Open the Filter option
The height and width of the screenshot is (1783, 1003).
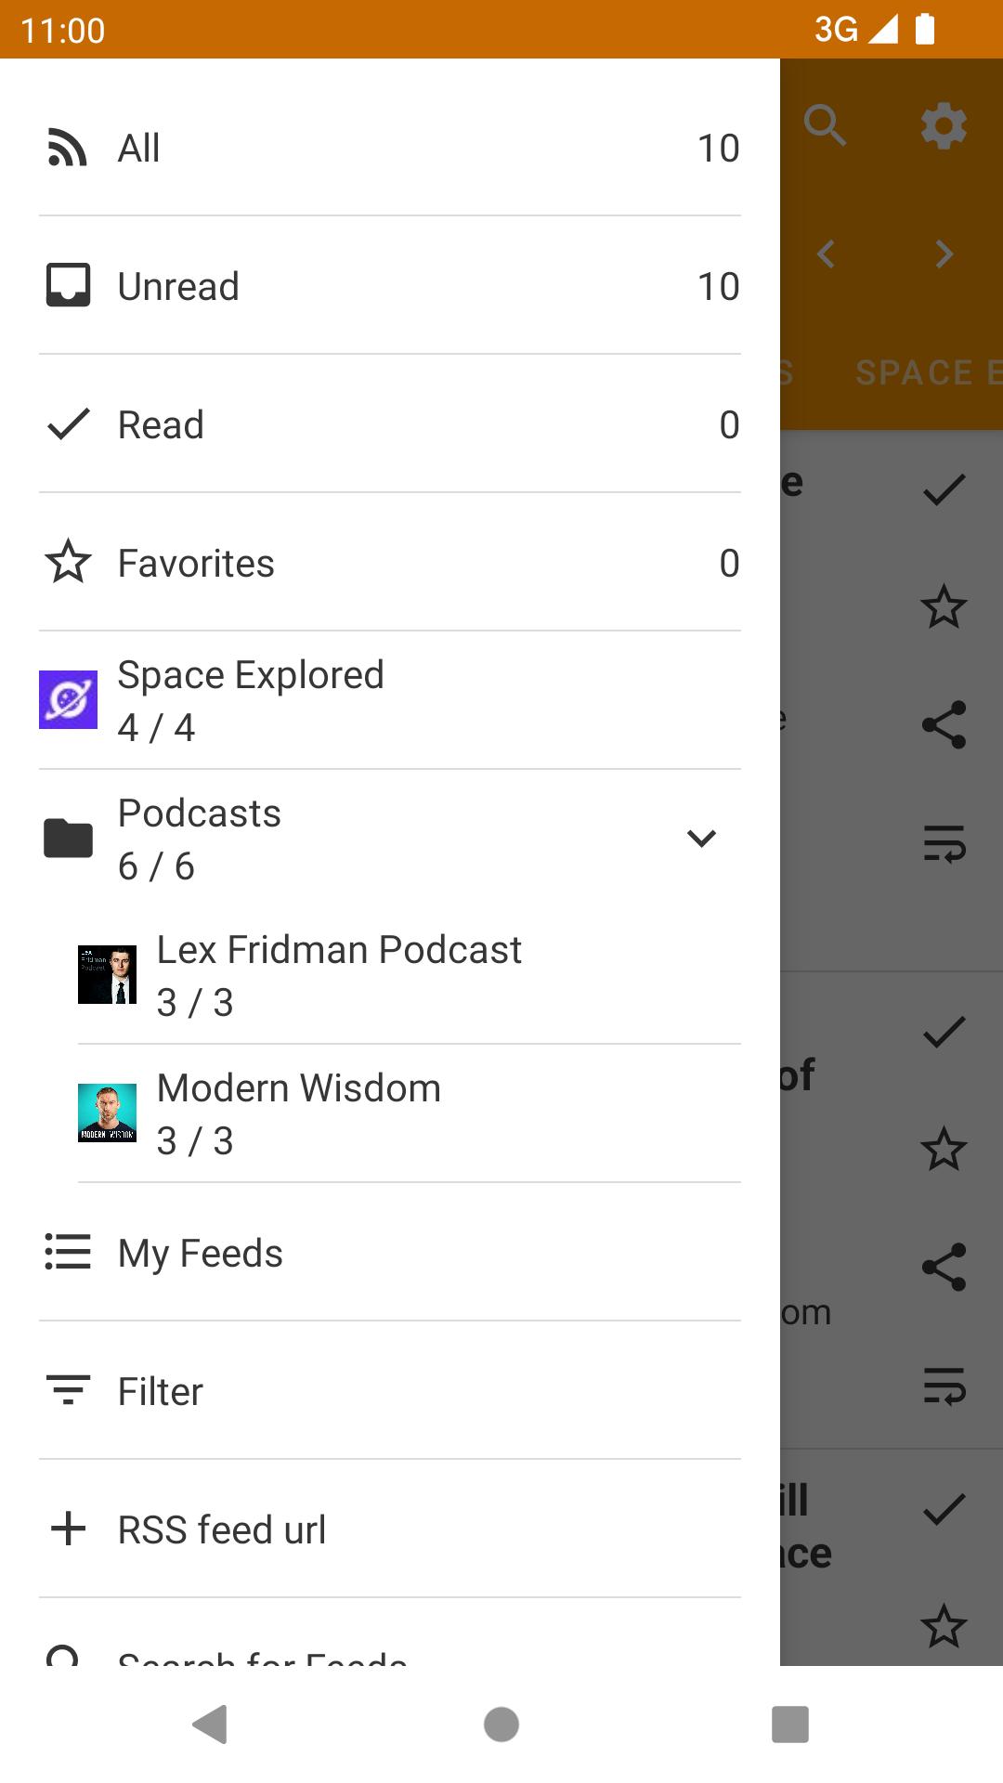tap(390, 1391)
